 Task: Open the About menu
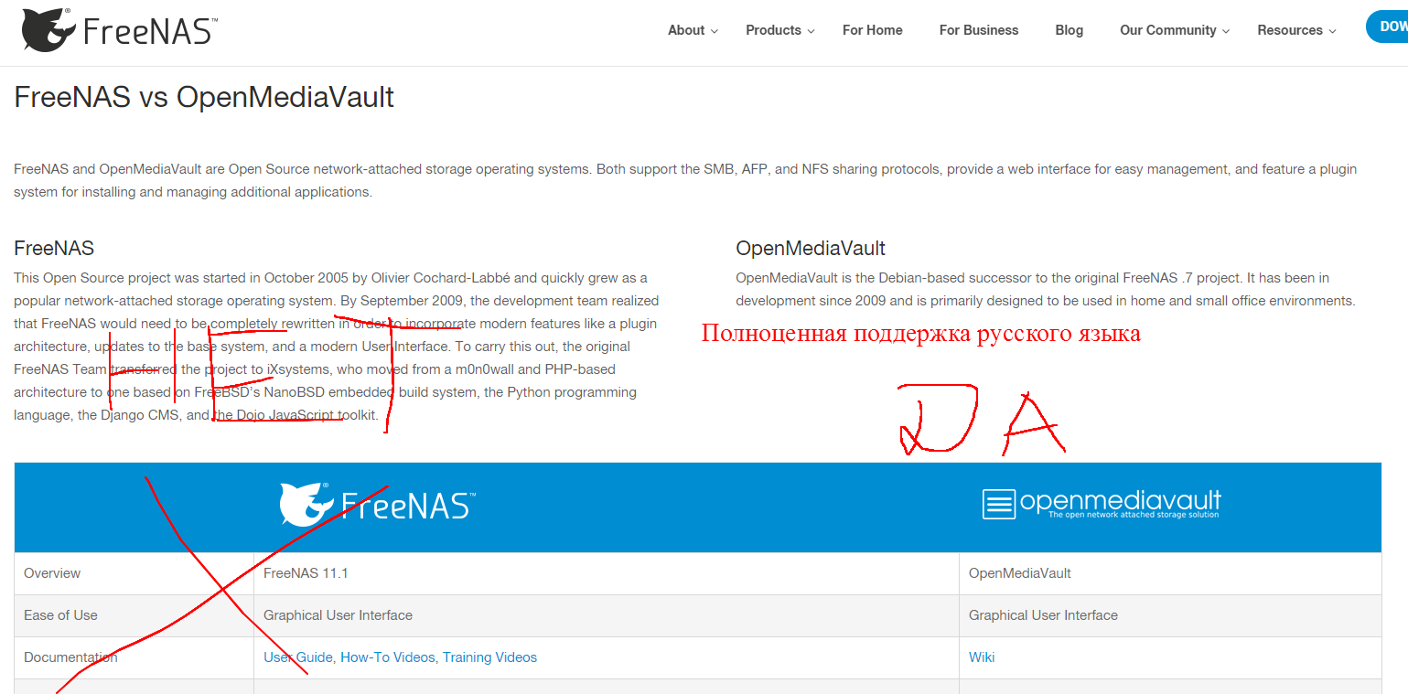point(686,30)
